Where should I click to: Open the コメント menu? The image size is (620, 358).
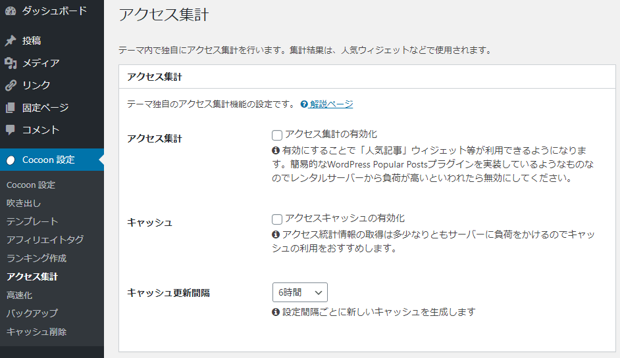52,130
